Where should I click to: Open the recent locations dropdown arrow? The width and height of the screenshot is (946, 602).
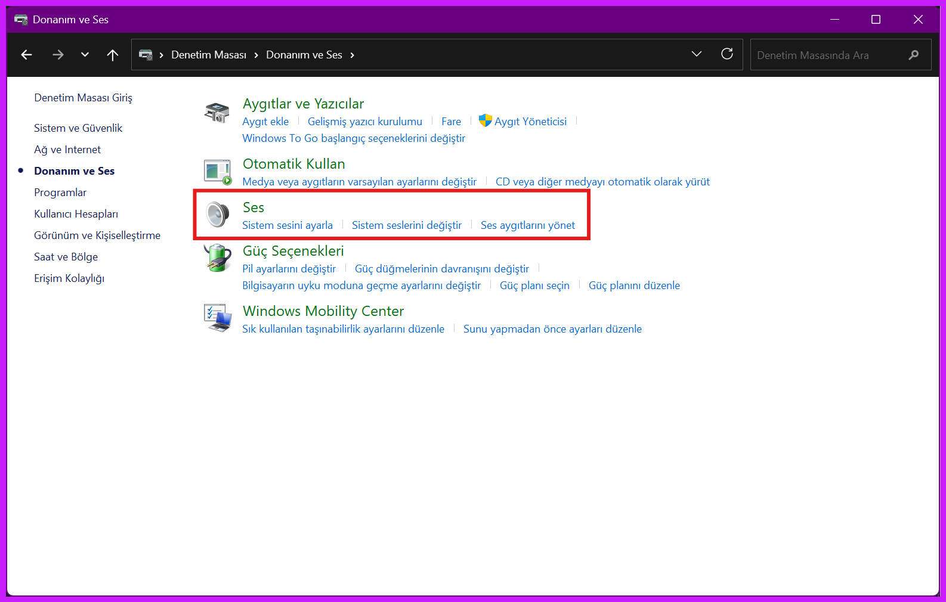pos(85,55)
